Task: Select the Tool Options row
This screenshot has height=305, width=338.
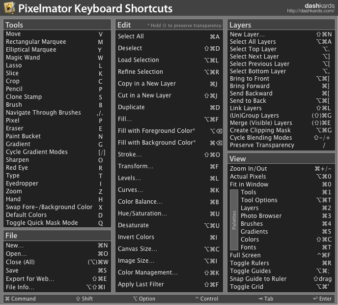Action: coord(286,200)
